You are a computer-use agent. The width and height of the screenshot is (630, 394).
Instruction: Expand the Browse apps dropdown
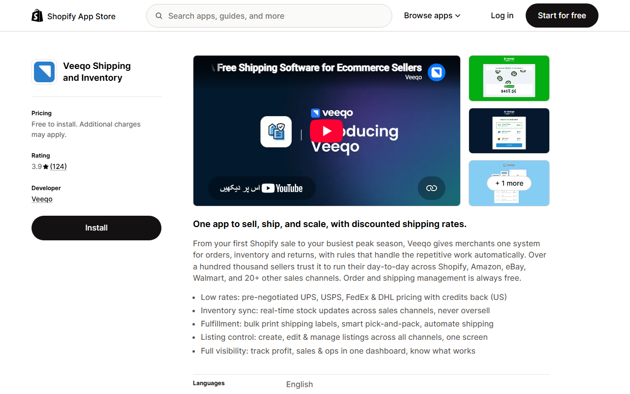coord(432,16)
